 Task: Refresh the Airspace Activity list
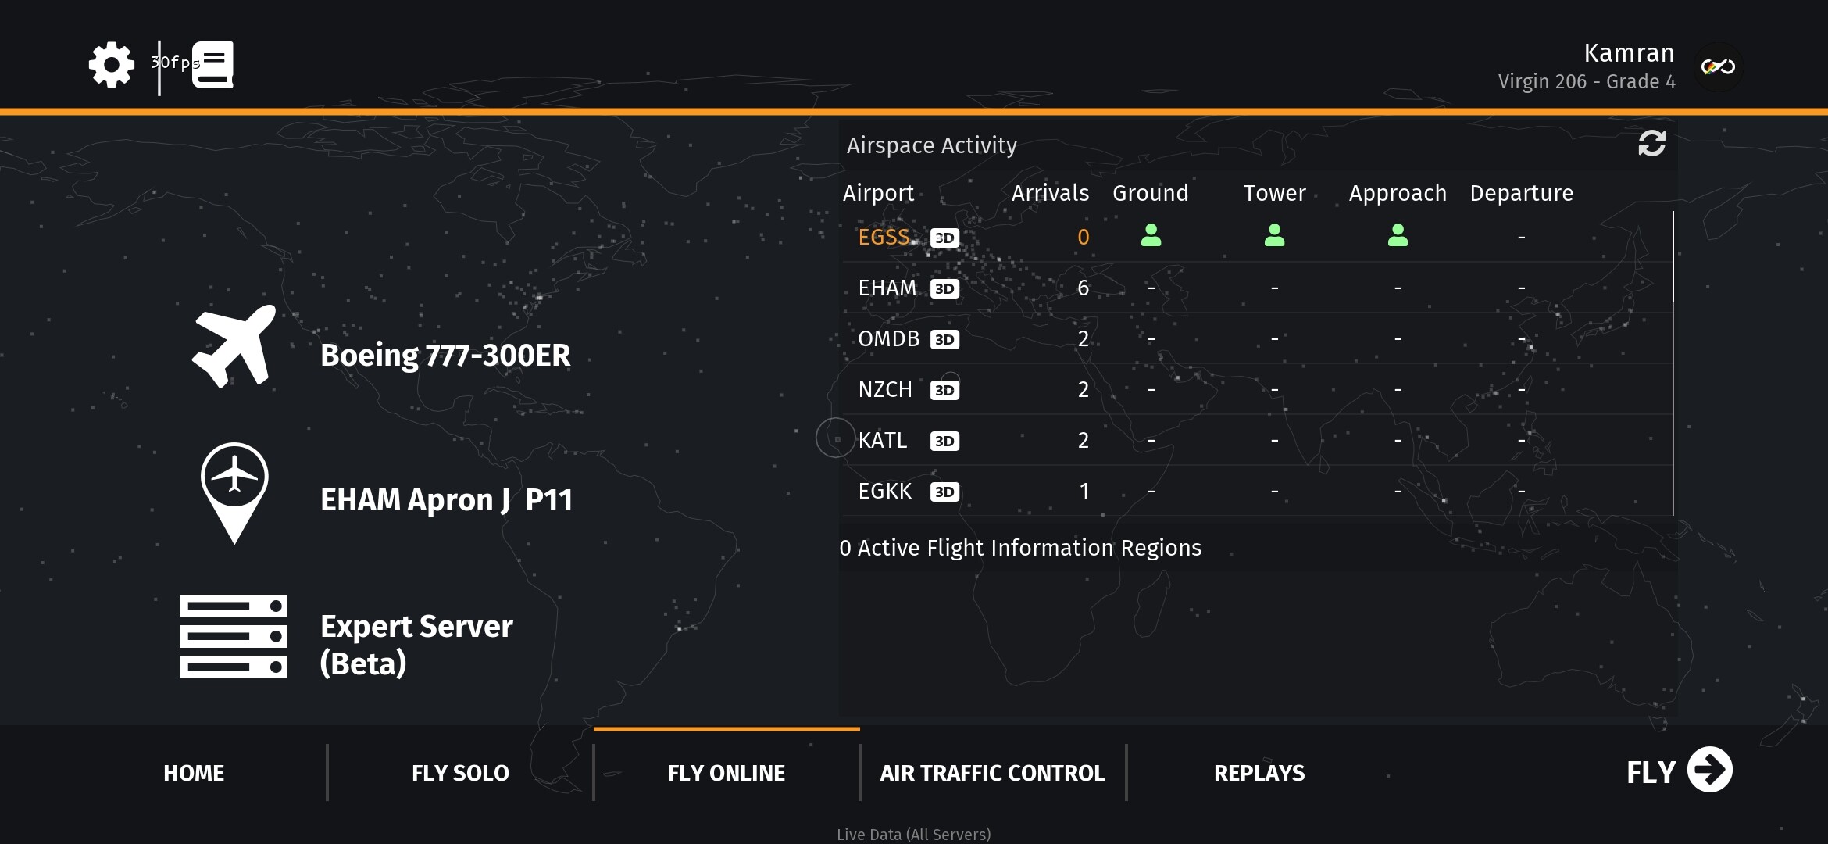(x=1651, y=144)
